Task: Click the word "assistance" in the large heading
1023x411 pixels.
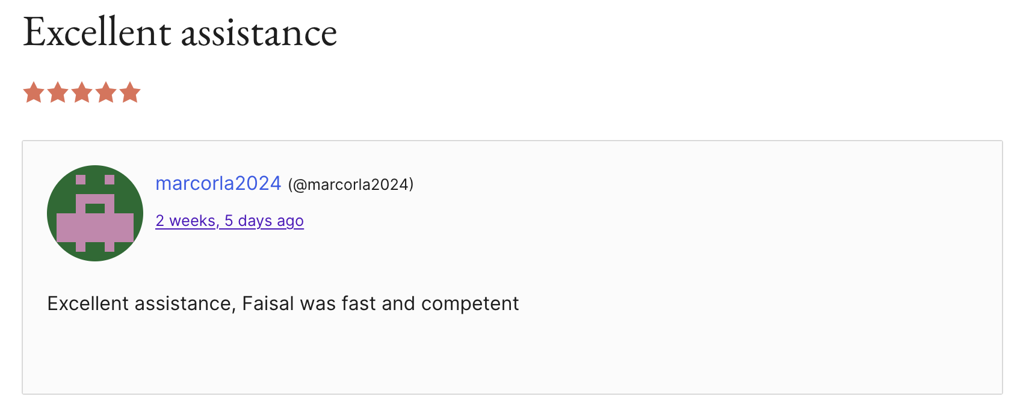Action: coord(259,33)
